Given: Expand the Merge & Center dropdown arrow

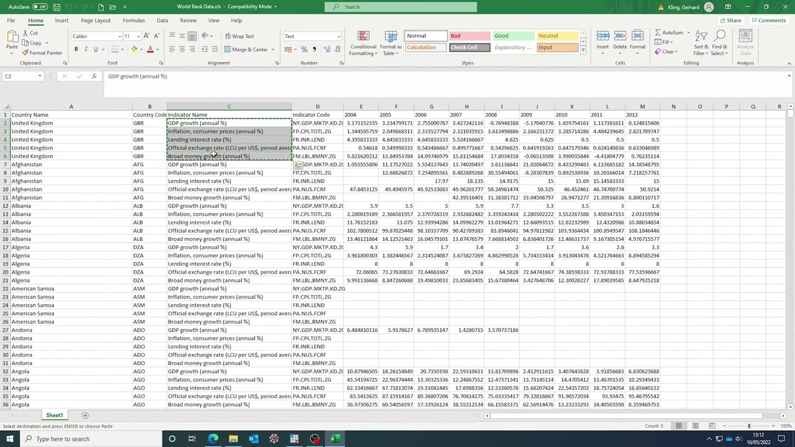Looking at the screenshot, I should pos(273,49).
